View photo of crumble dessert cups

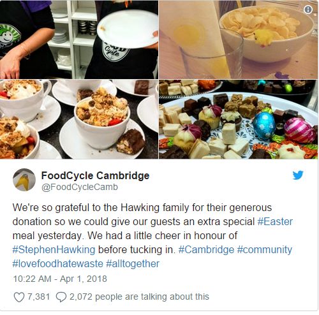coord(79,119)
